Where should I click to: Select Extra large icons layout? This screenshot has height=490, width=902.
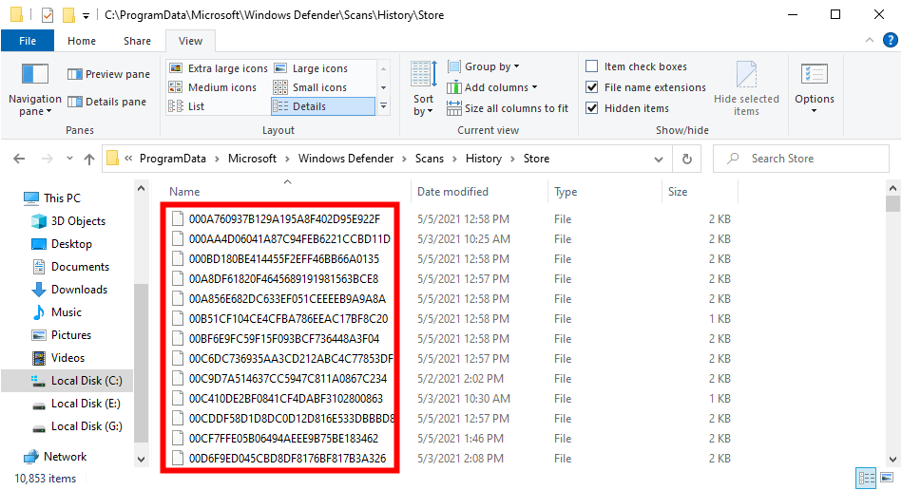[x=218, y=68]
